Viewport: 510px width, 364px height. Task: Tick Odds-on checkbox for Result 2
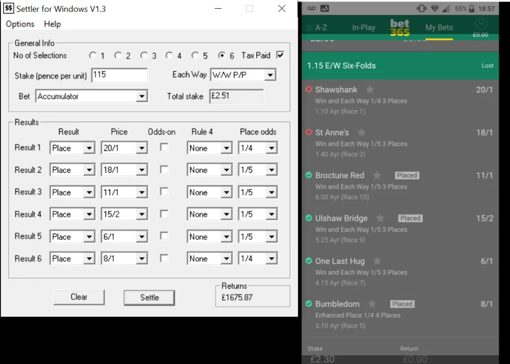pos(164,170)
